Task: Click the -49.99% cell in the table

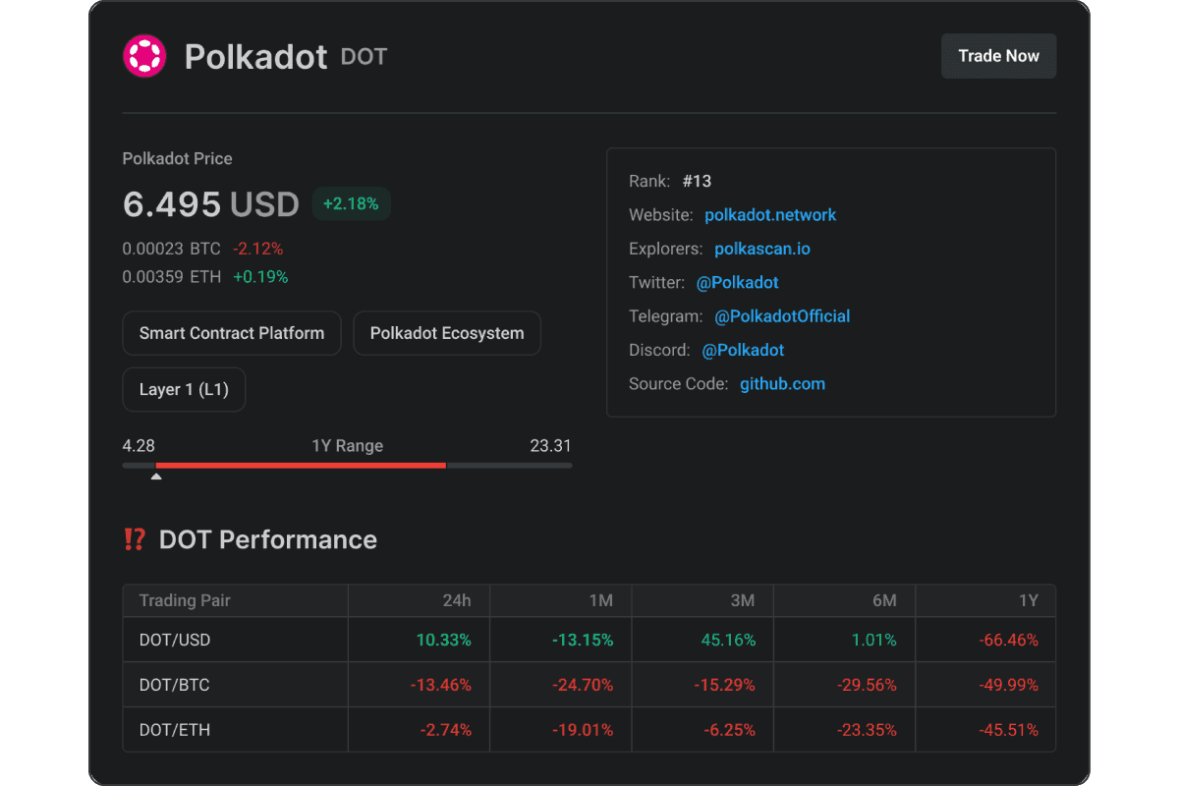Action: pos(1008,685)
